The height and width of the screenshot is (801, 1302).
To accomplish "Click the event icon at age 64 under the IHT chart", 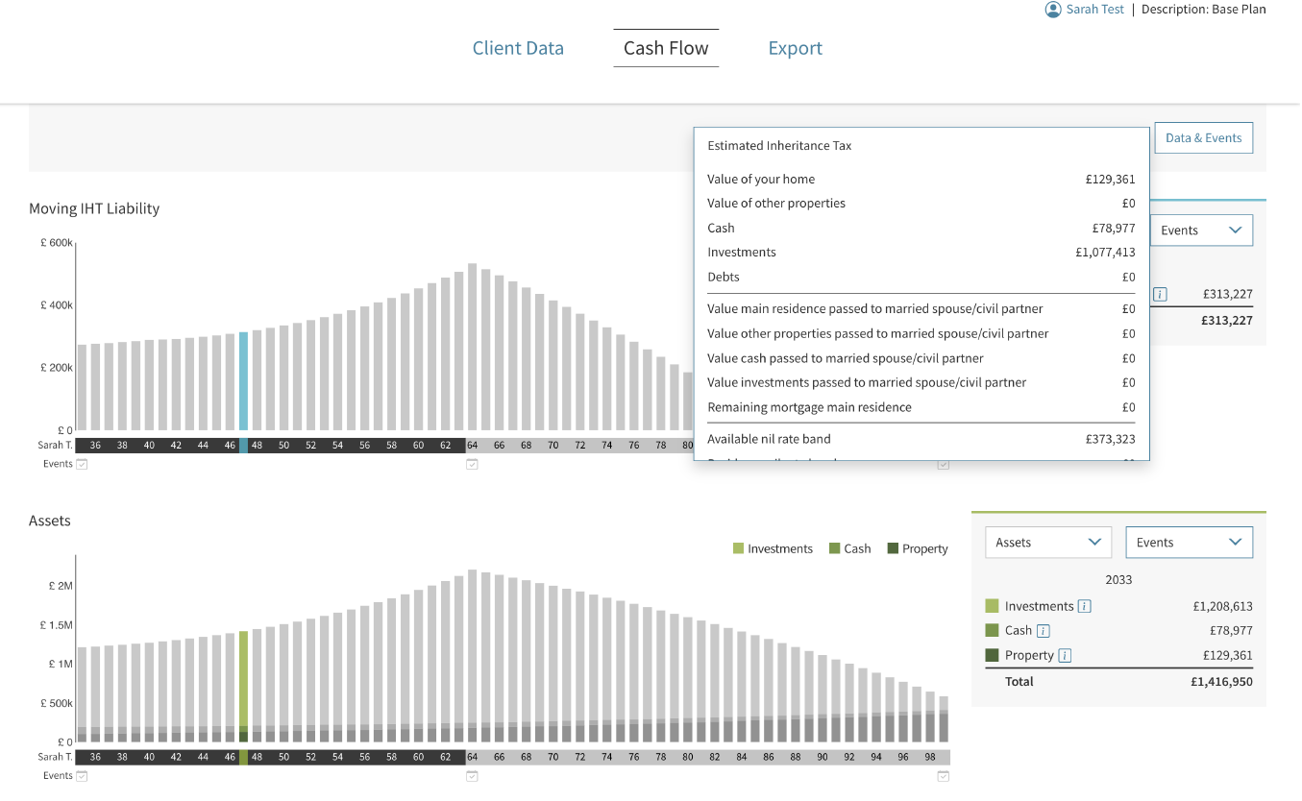I will coord(472,464).
